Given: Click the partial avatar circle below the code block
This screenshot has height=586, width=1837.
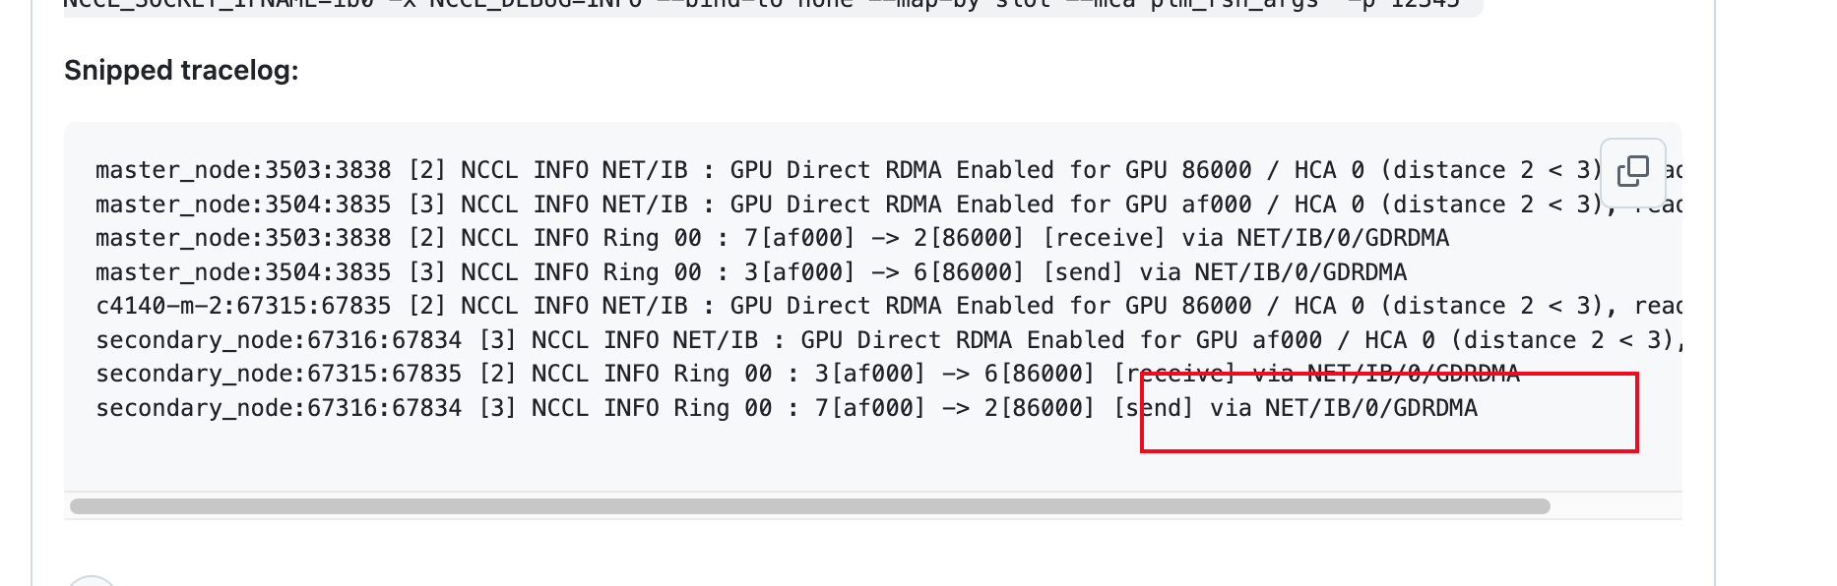Looking at the screenshot, I should [91, 580].
